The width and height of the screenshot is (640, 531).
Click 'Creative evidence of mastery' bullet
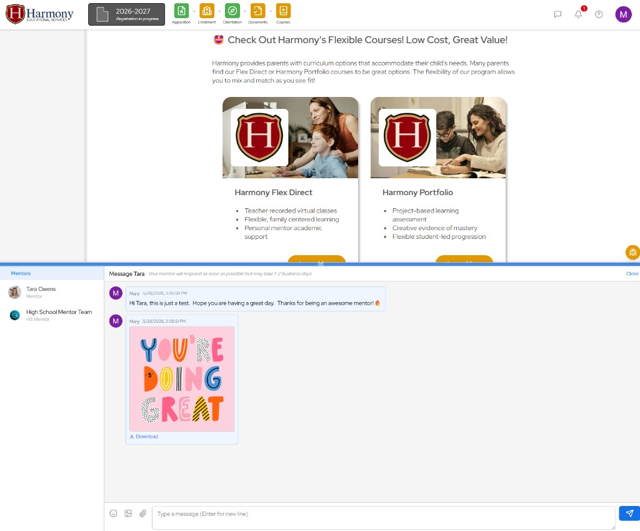pyautogui.click(x=435, y=228)
